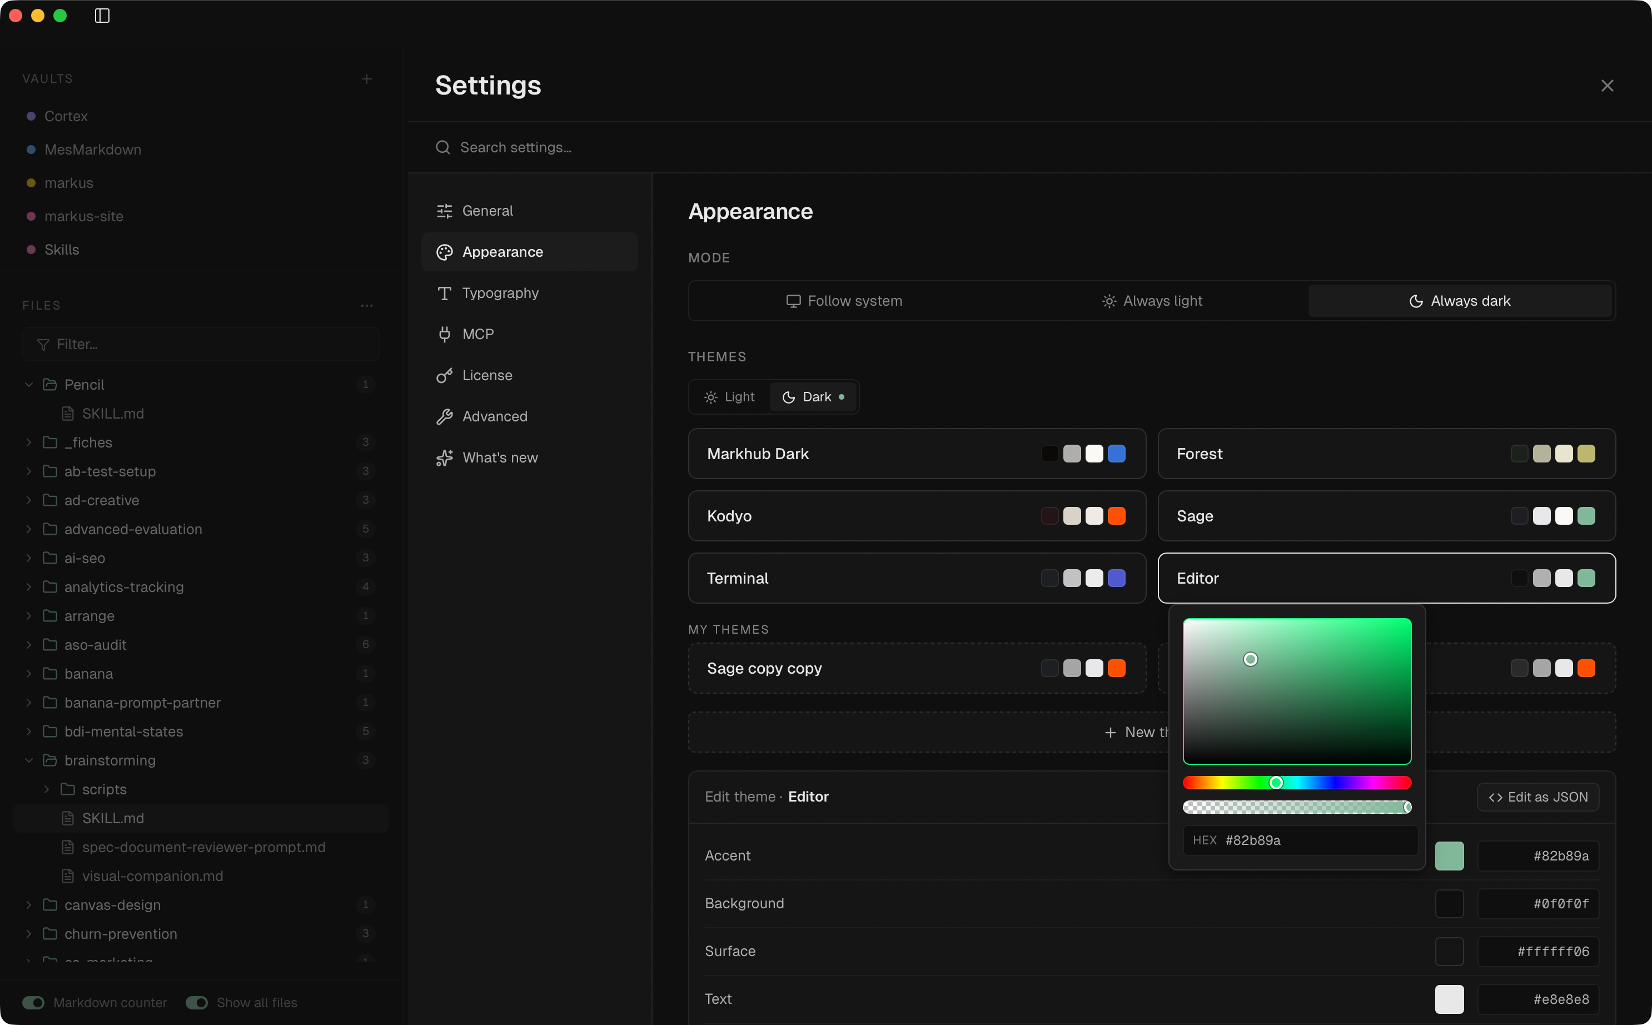The image size is (1652, 1025).
Task: Open the License settings section
Action: 529,376
